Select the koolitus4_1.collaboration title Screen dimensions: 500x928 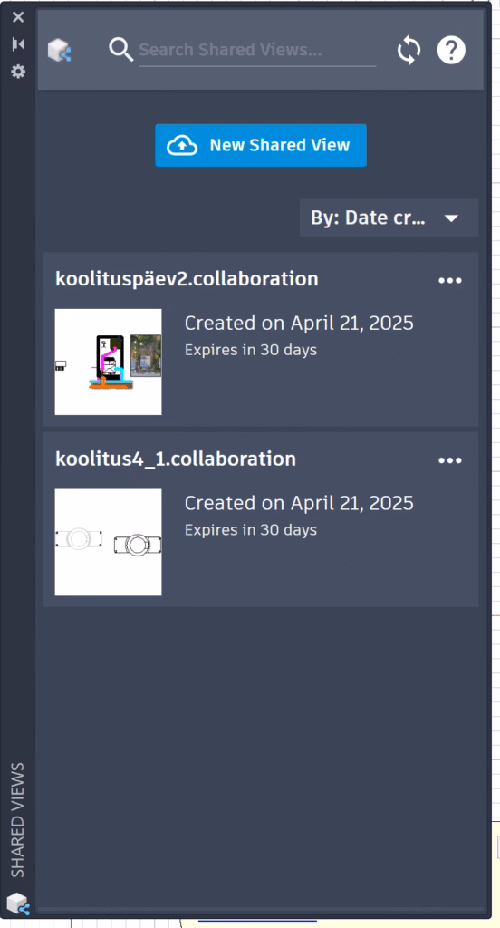coord(176,459)
